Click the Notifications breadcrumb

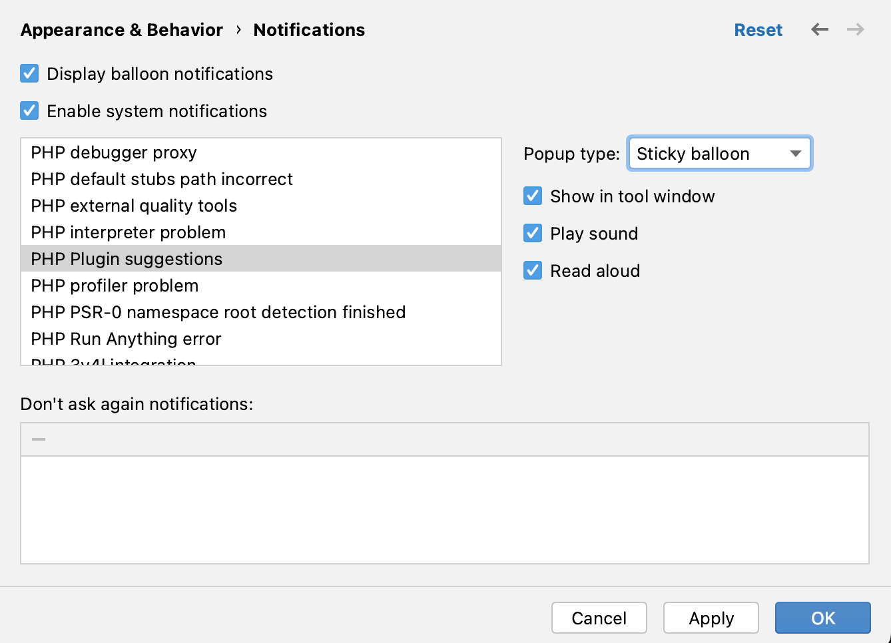[x=309, y=30]
